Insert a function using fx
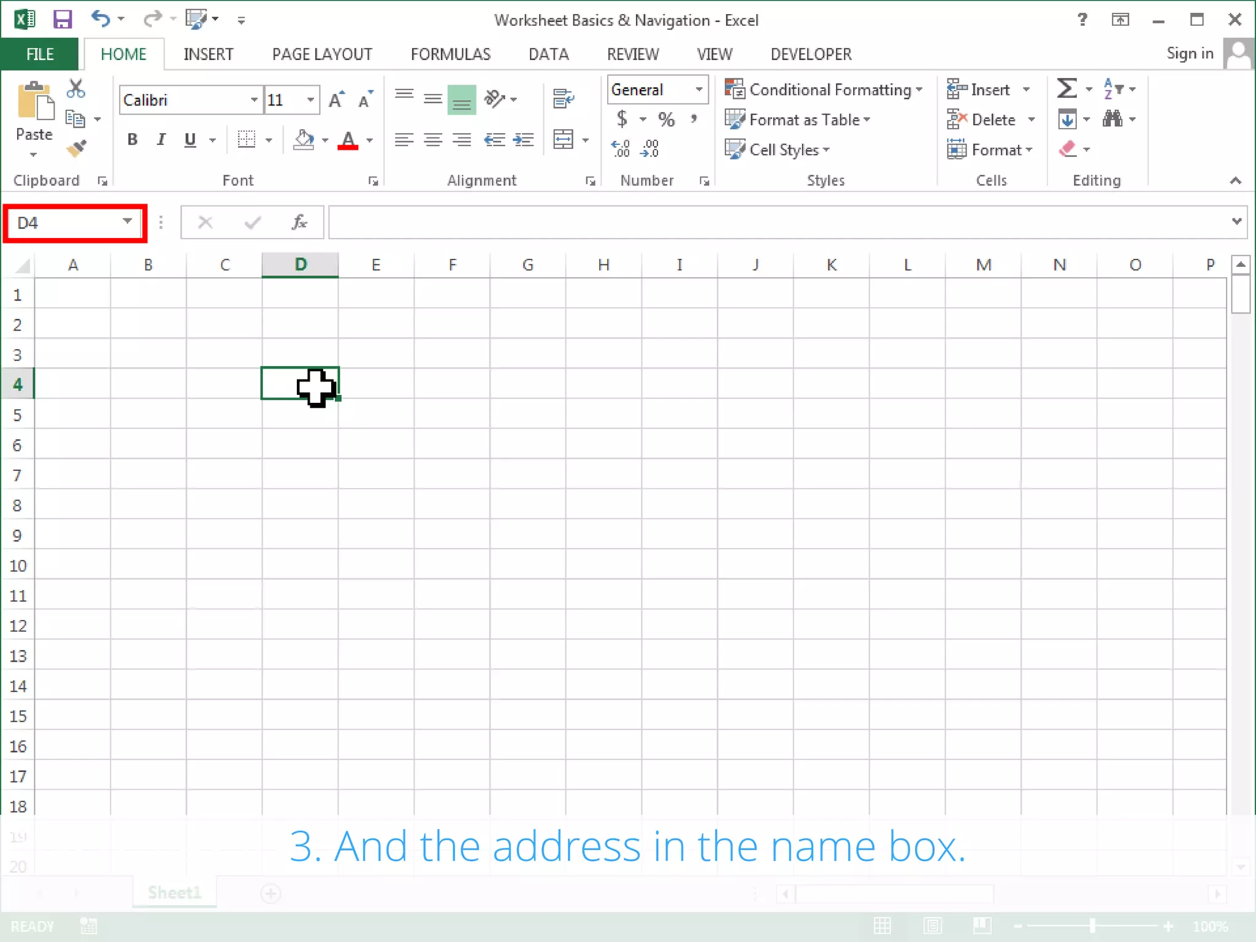Viewport: 1256px width, 942px height. (299, 222)
